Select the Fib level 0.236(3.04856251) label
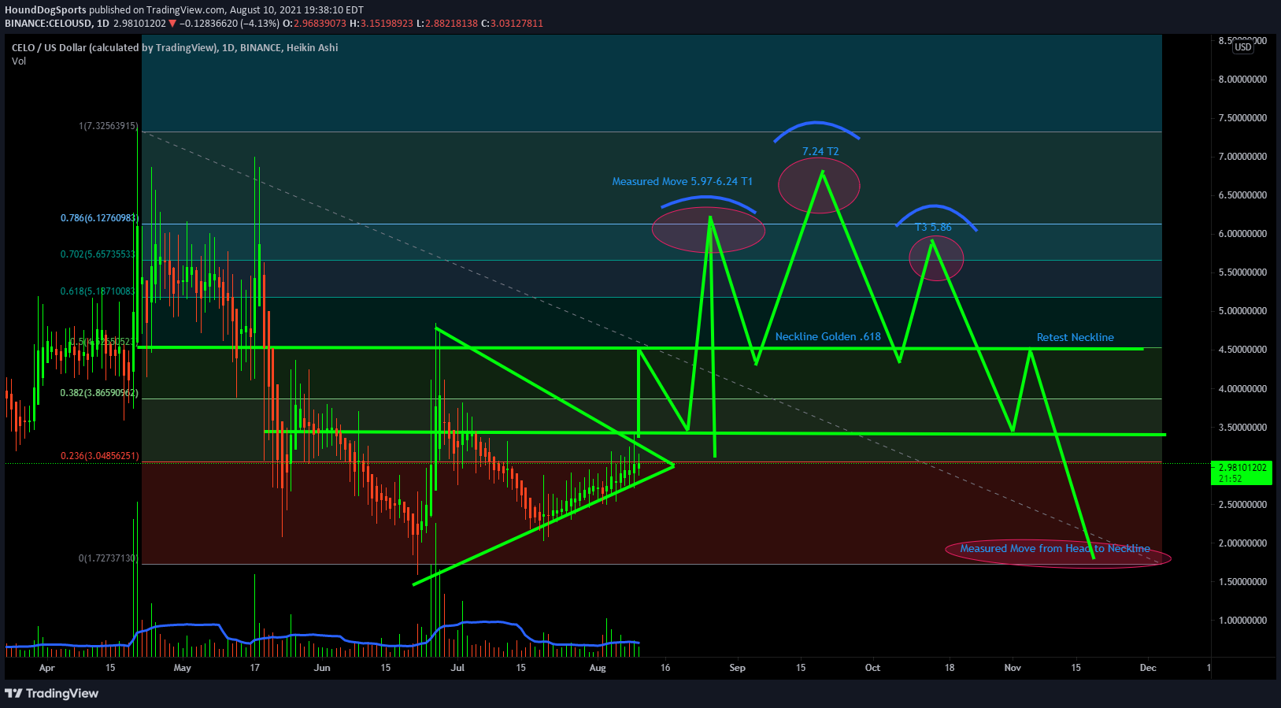 pyautogui.click(x=99, y=456)
